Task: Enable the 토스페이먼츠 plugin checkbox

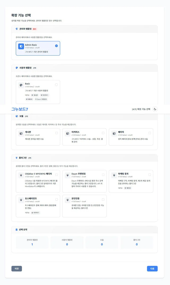Action: pyautogui.click(x=57, y=199)
